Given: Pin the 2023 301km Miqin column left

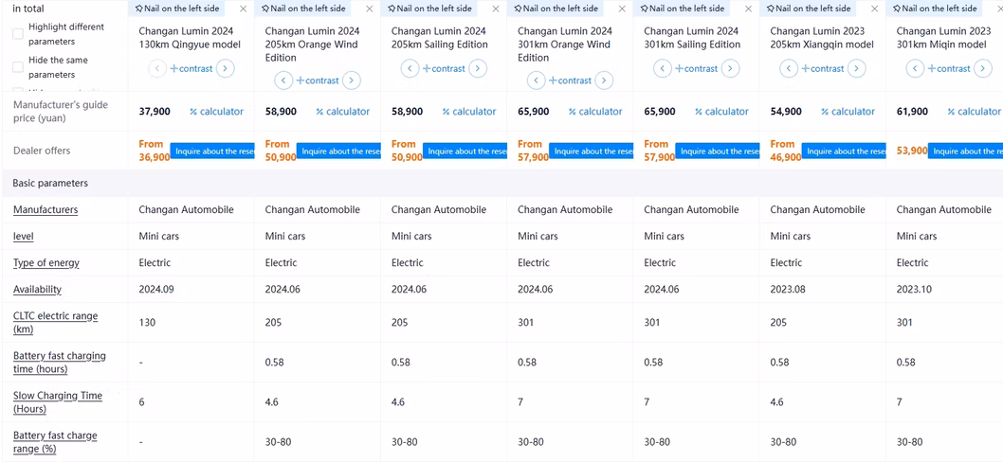Looking at the screenshot, I should [x=935, y=9].
